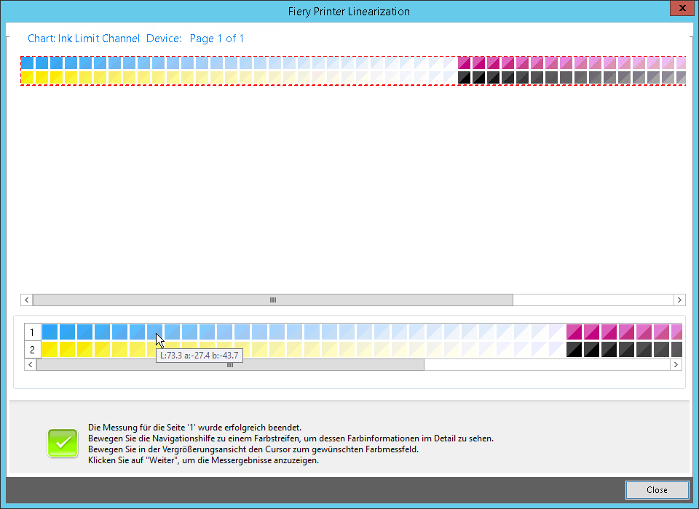The height and width of the screenshot is (509, 699).
Task: Click the right arrow of the magnified strip scrollbar
Action: coord(676,365)
